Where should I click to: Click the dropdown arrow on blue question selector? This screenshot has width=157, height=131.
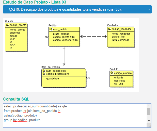149,9
